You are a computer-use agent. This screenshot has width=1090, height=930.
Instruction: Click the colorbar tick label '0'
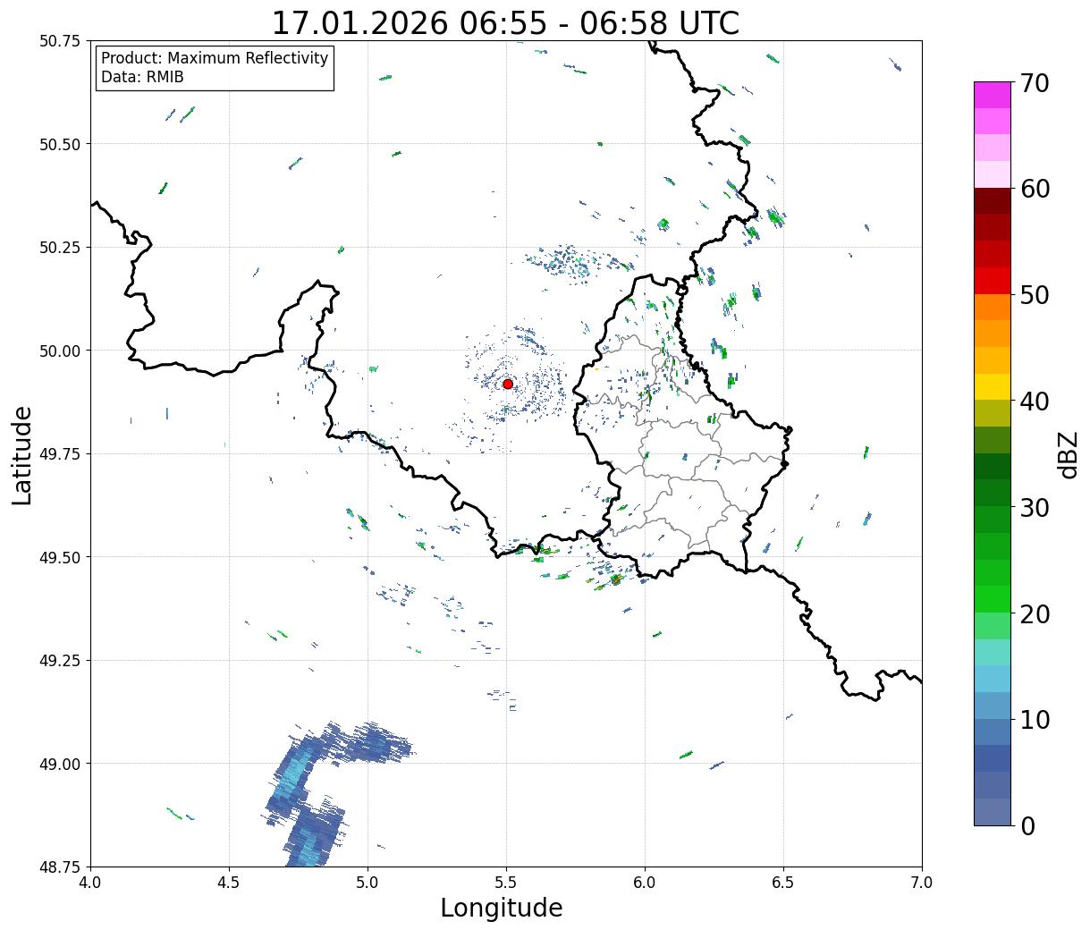(1027, 825)
